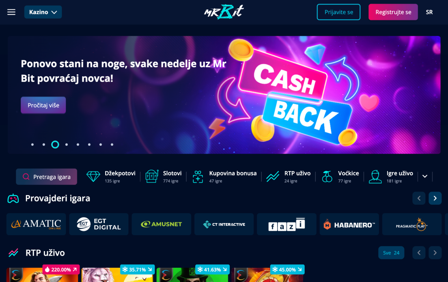Click the Registrujte se button

pos(393,12)
